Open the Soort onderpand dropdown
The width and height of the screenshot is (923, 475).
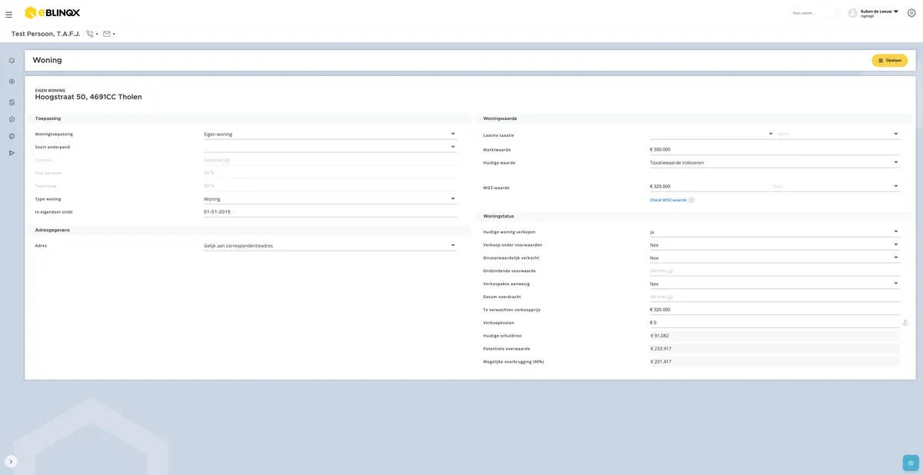click(x=330, y=147)
